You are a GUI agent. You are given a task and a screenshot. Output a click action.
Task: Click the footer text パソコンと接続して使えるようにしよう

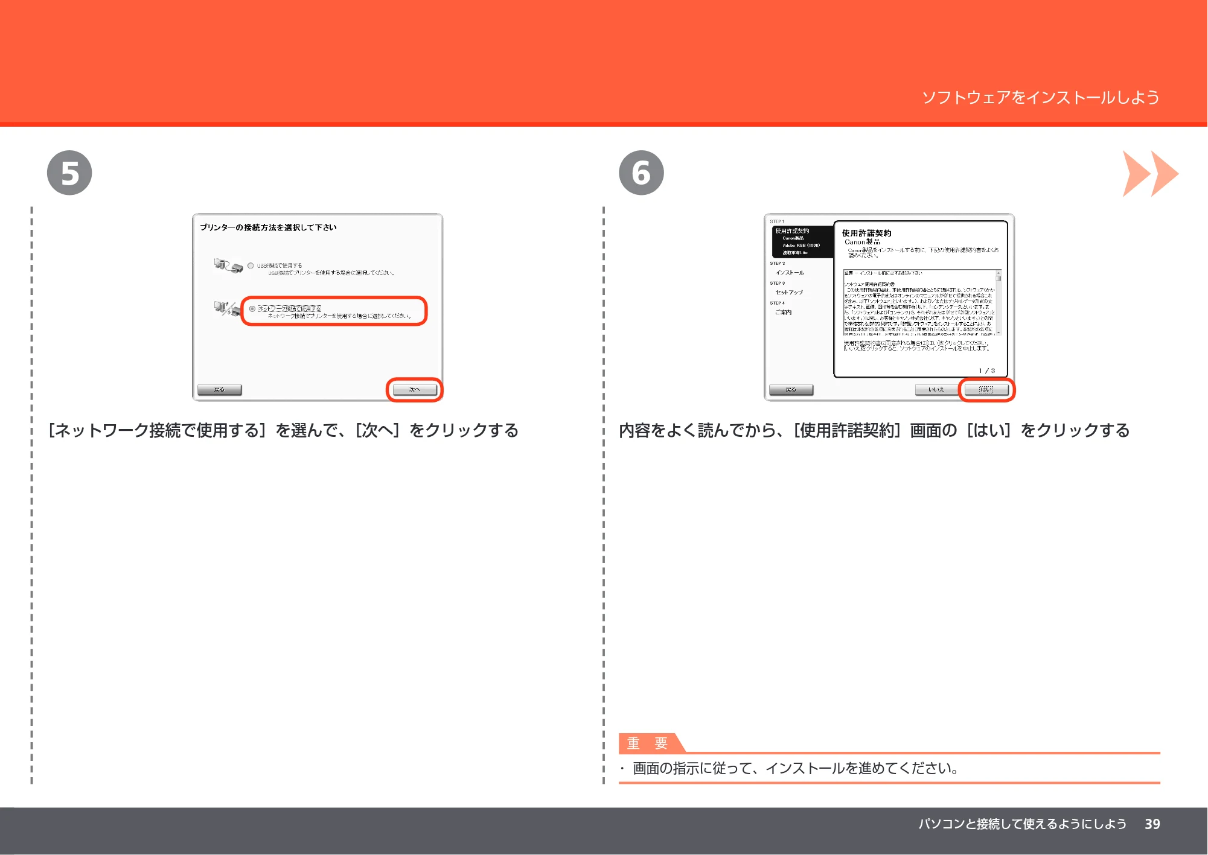1022,824
